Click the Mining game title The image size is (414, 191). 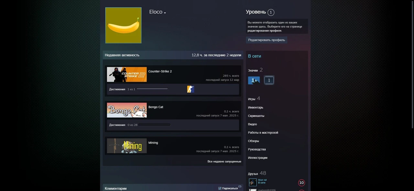click(153, 143)
